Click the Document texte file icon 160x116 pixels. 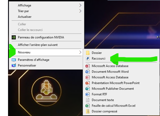pos(87,100)
